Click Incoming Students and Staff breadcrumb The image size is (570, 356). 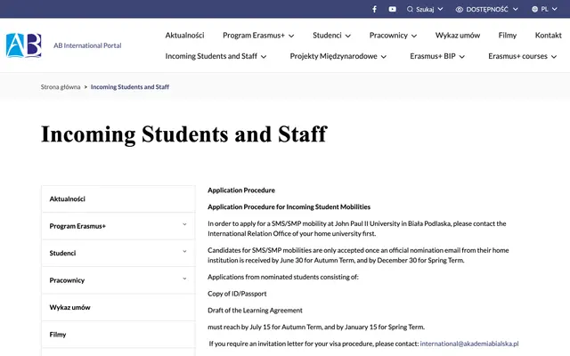pyautogui.click(x=130, y=87)
